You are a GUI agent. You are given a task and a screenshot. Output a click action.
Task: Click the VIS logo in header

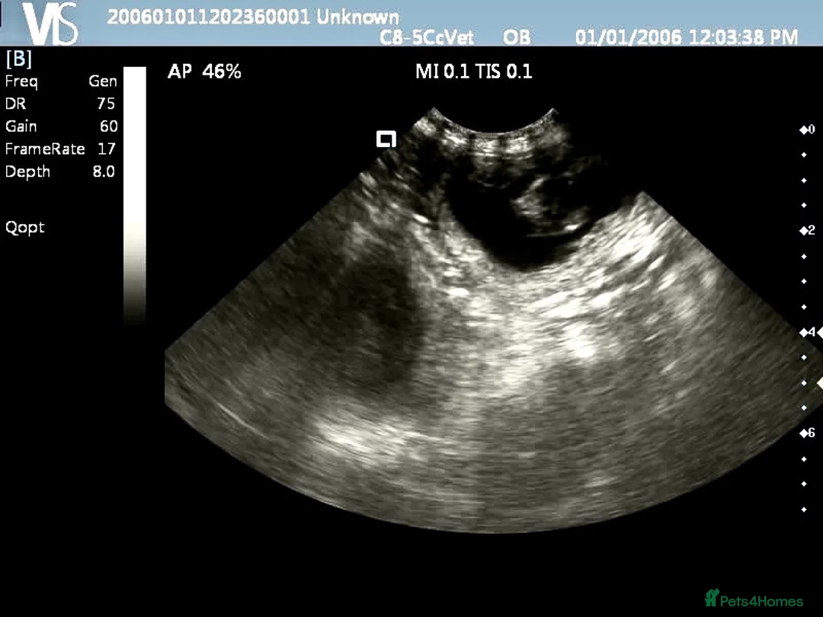(x=50, y=23)
